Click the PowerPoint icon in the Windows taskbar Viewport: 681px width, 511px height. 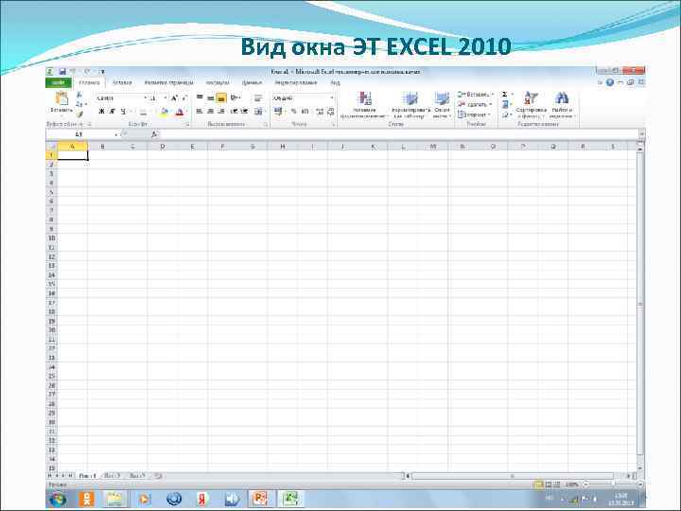[260, 499]
